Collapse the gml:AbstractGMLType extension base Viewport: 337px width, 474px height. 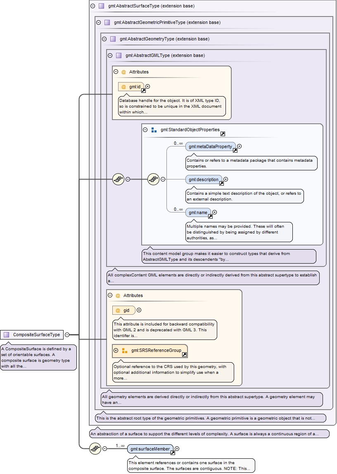tap(110, 56)
